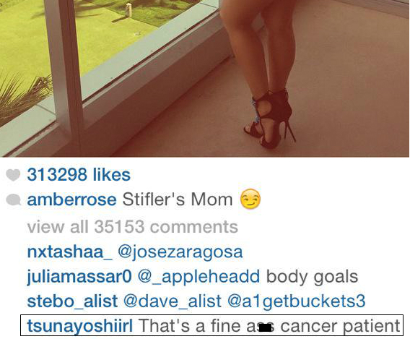Open nxtashaa_ commenter profile
This screenshot has height=339, width=410.
(69, 252)
